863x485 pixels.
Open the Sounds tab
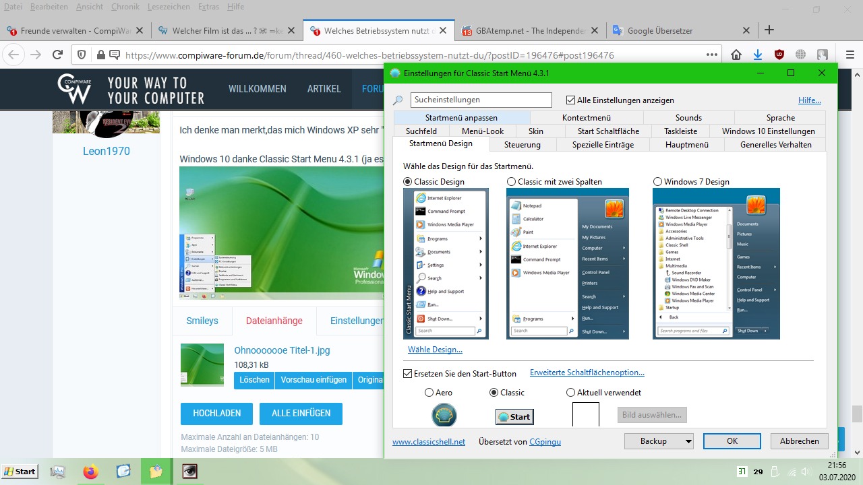(688, 118)
